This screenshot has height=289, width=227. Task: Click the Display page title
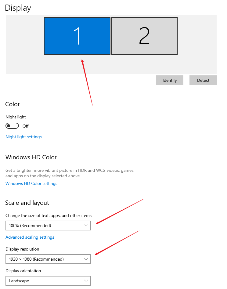[18, 8]
